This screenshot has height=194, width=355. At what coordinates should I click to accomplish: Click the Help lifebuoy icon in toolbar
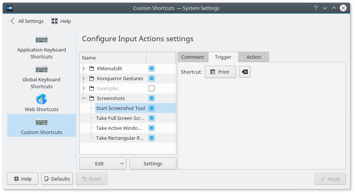point(55,21)
